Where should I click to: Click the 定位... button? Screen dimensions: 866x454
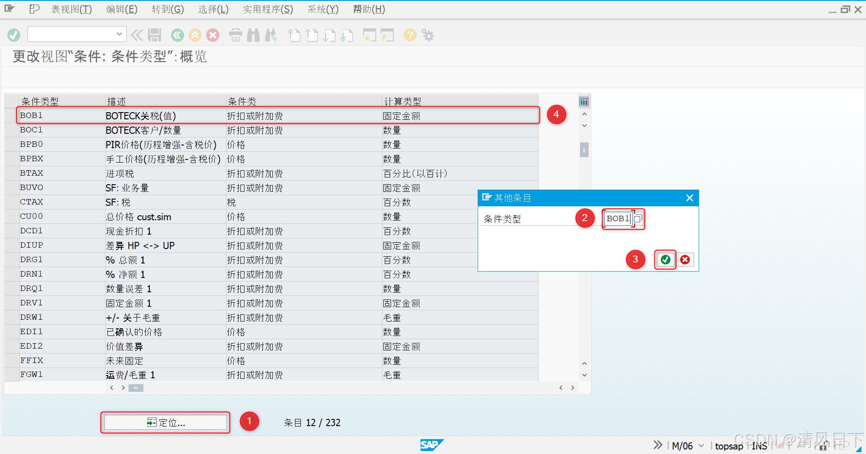[x=165, y=422]
